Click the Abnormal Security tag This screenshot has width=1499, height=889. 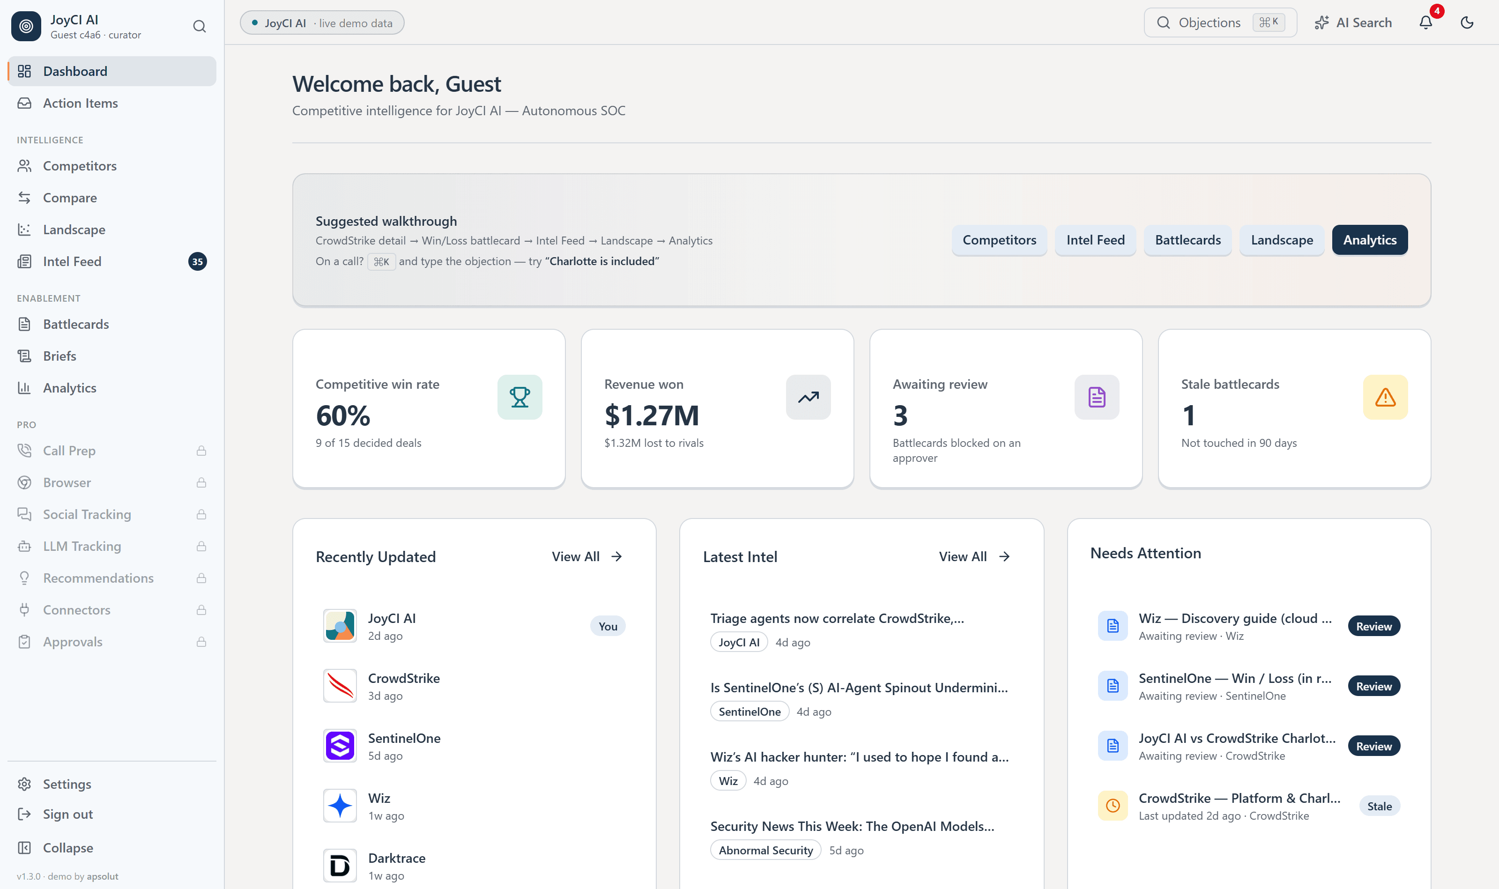click(x=766, y=850)
